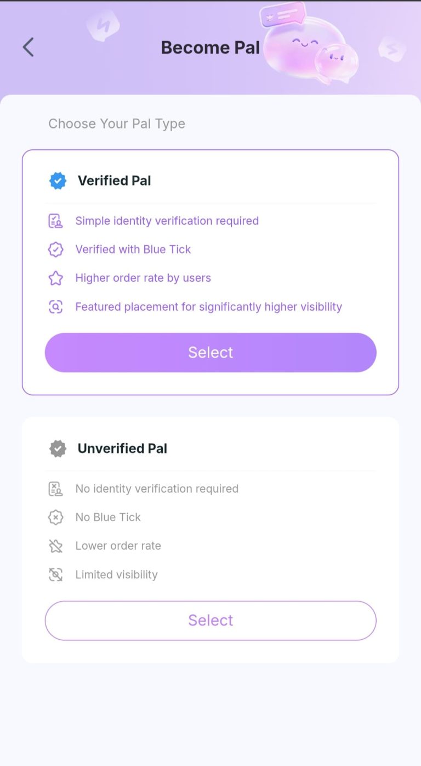The height and width of the screenshot is (766, 421).
Task: Tap the featured placement visibility icon
Action: pos(55,307)
